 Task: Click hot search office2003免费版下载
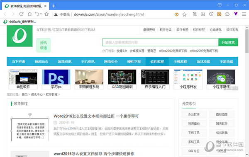click(x=173, y=51)
